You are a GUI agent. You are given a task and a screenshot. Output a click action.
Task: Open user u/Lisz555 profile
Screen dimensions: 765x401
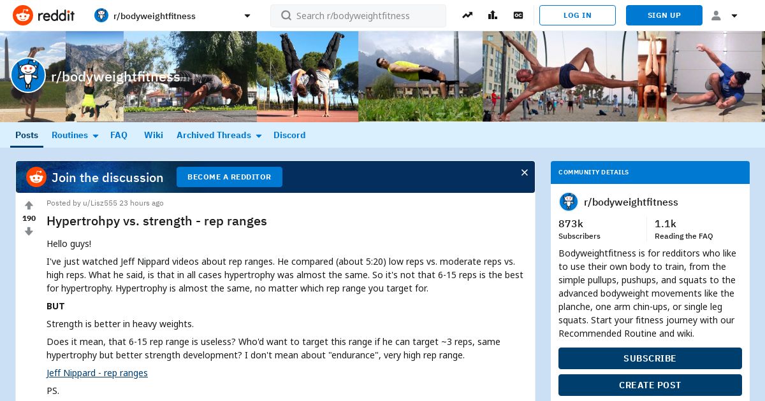pos(100,203)
